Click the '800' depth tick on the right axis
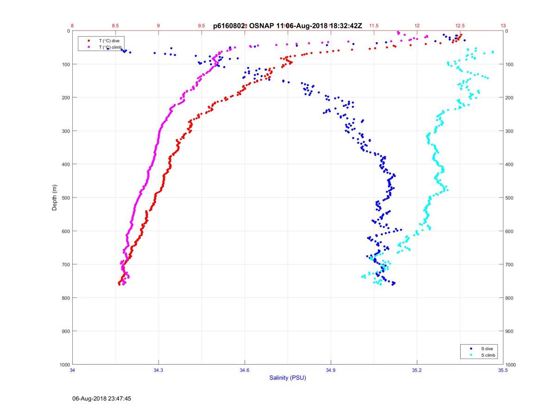This screenshot has height=410, width=556. coord(510,298)
